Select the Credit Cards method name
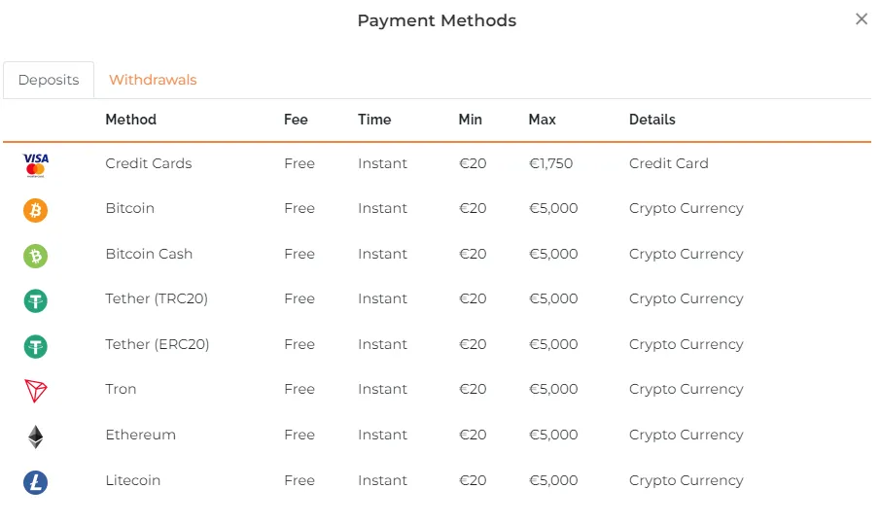This screenshot has height=524, width=880. coord(149,163)
